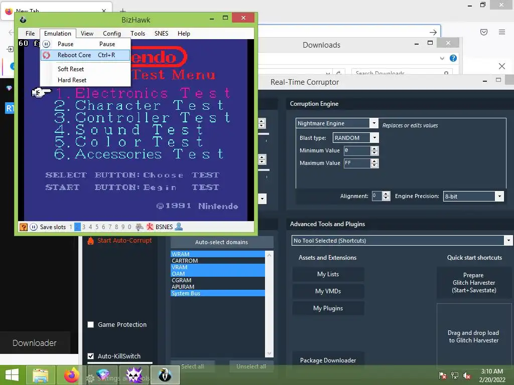514x385 pixels.
Task: Open Firefox from taskbar
Action: pos(71,375)
